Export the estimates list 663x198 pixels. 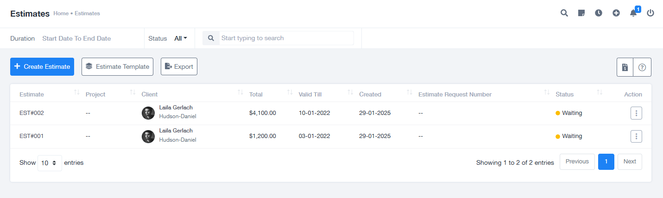pyautogui.click(x=179, y=66)
